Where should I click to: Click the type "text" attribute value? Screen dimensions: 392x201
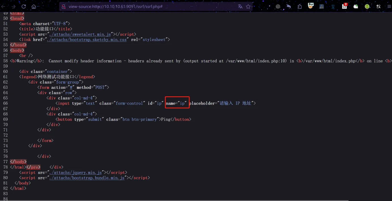point(90,103)
